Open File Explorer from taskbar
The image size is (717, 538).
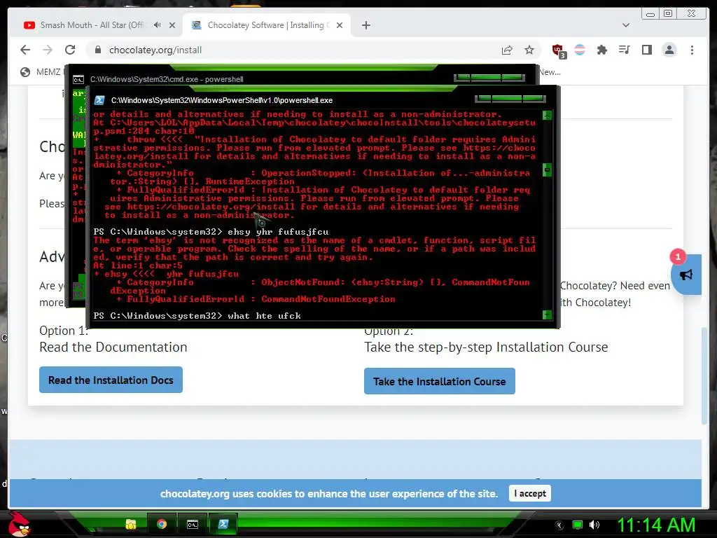(131, 524)
